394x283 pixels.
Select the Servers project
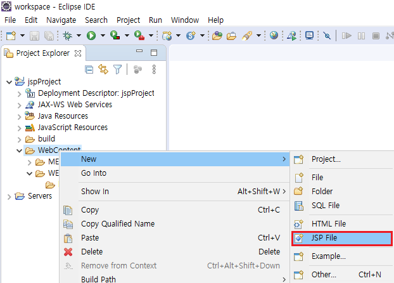click(x=40, y=196)
